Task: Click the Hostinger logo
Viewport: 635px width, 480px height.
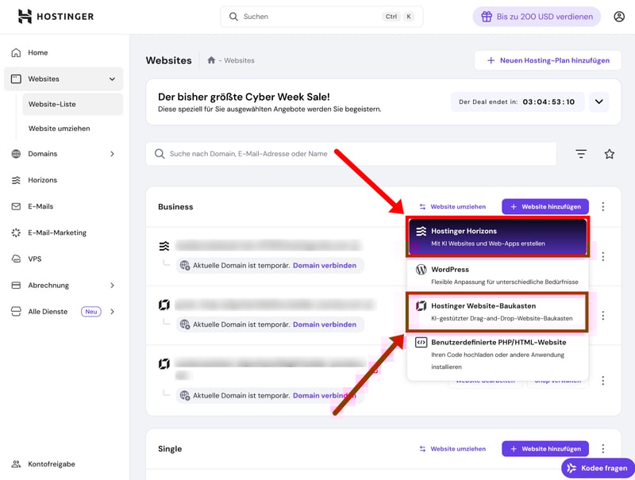Action: (x=56, y=17)
